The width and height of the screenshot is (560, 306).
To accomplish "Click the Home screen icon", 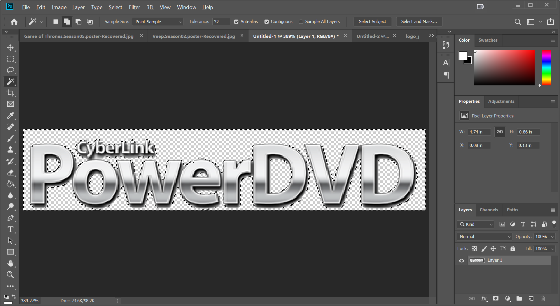I will click(x=14, y=22).
